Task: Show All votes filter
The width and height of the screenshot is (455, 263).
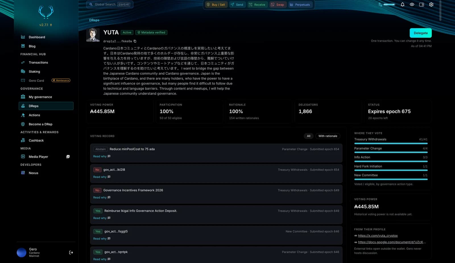Action: pyautogui.click(x=309, y=136)
